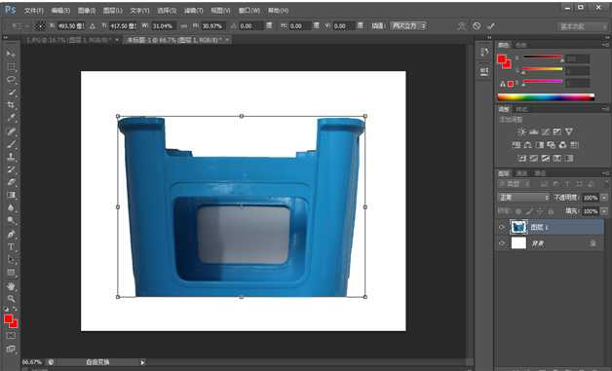Add a Curves adjustment
Image resolution: width=612 pixels, height=371 pixels.
546,131
